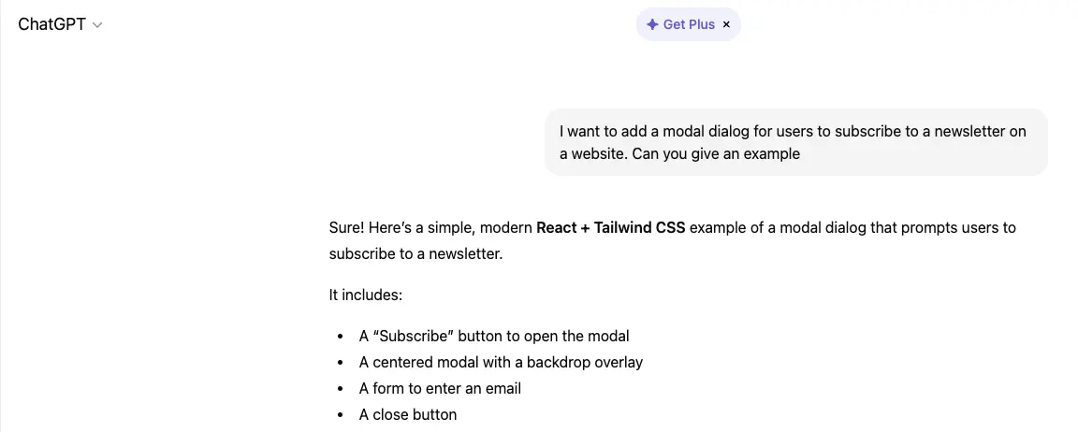Click the "A form to enter an email" item

(440, 389)
